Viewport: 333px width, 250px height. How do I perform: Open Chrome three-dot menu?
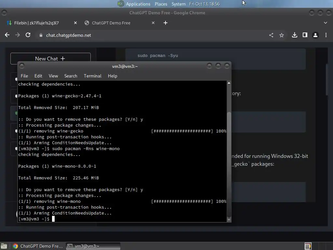[326, 35]
